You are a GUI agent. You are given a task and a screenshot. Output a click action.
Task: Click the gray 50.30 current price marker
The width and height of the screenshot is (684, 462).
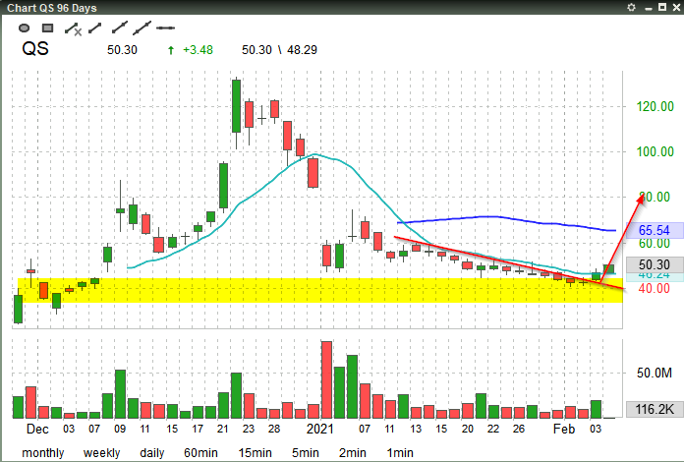tap(655, 264)
